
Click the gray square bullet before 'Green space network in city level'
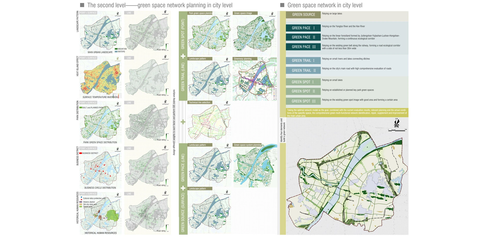282,5
